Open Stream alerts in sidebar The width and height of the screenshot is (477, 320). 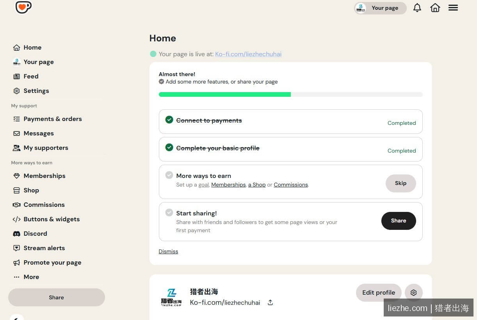click(x=39, y=248)
